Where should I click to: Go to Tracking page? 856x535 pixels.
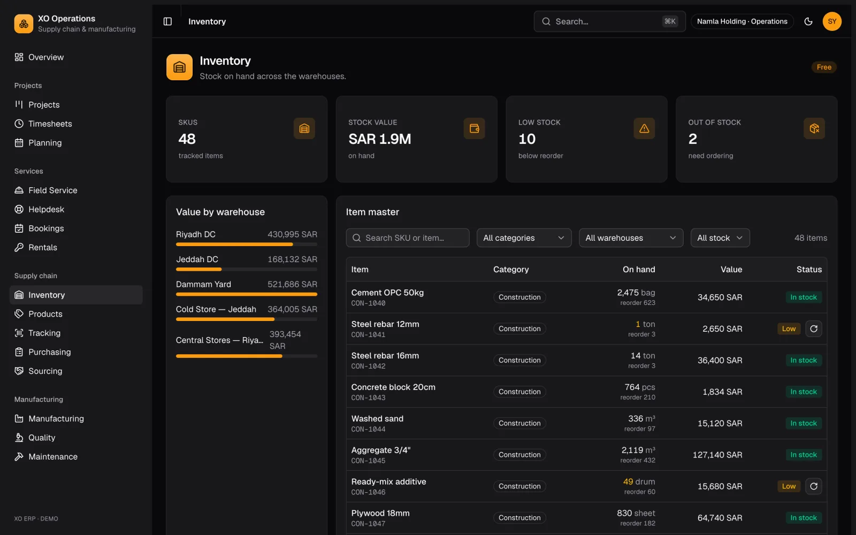(76, 333)
